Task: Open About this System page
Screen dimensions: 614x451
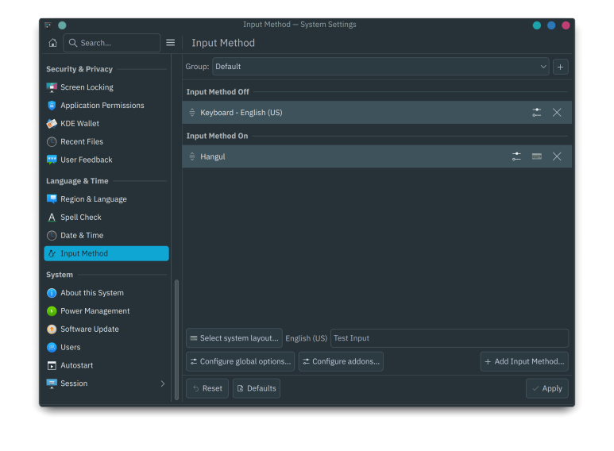Action: 106,293
